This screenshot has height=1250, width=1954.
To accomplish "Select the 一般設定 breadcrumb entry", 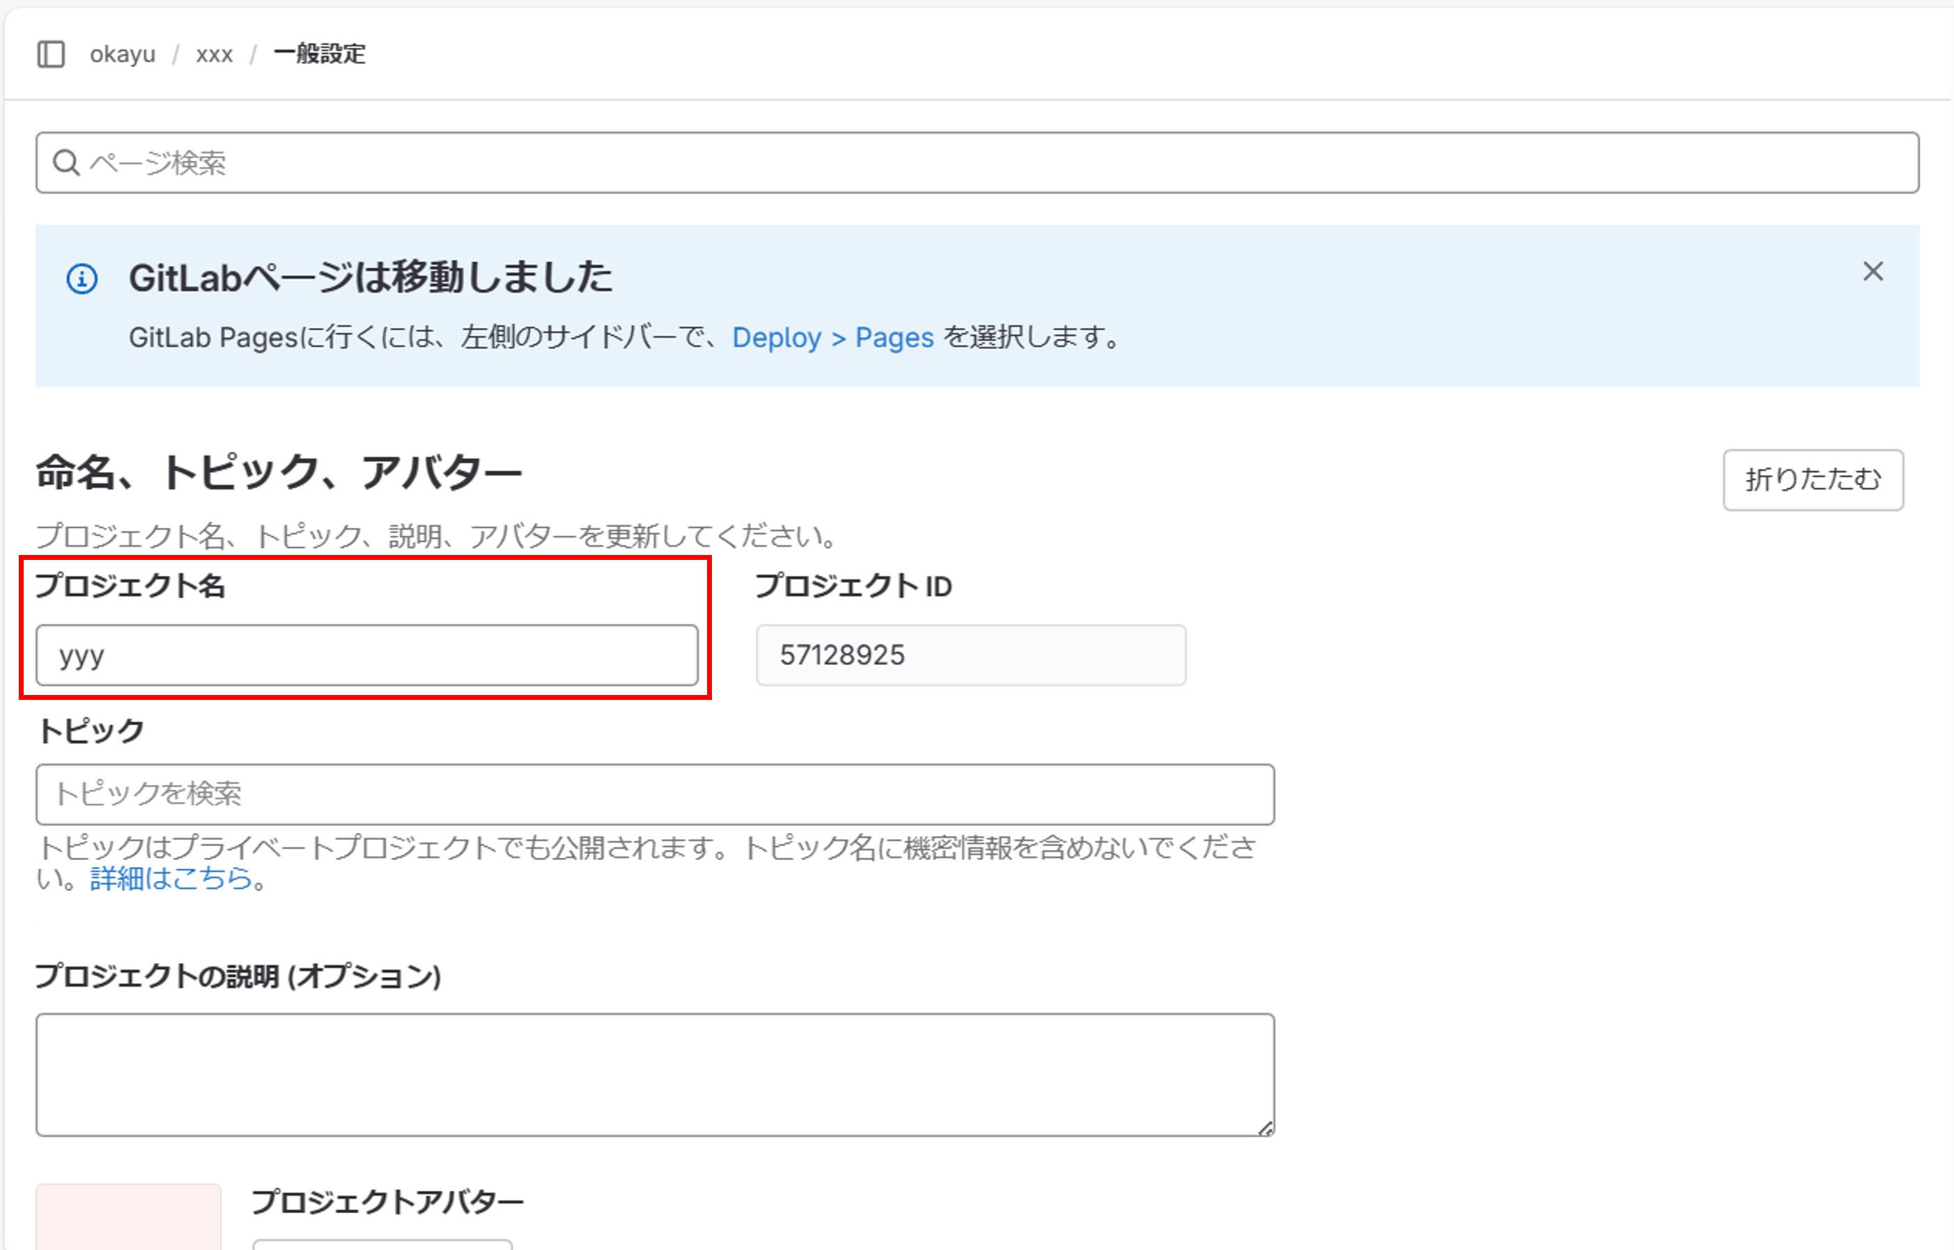I will coord(320,54).
